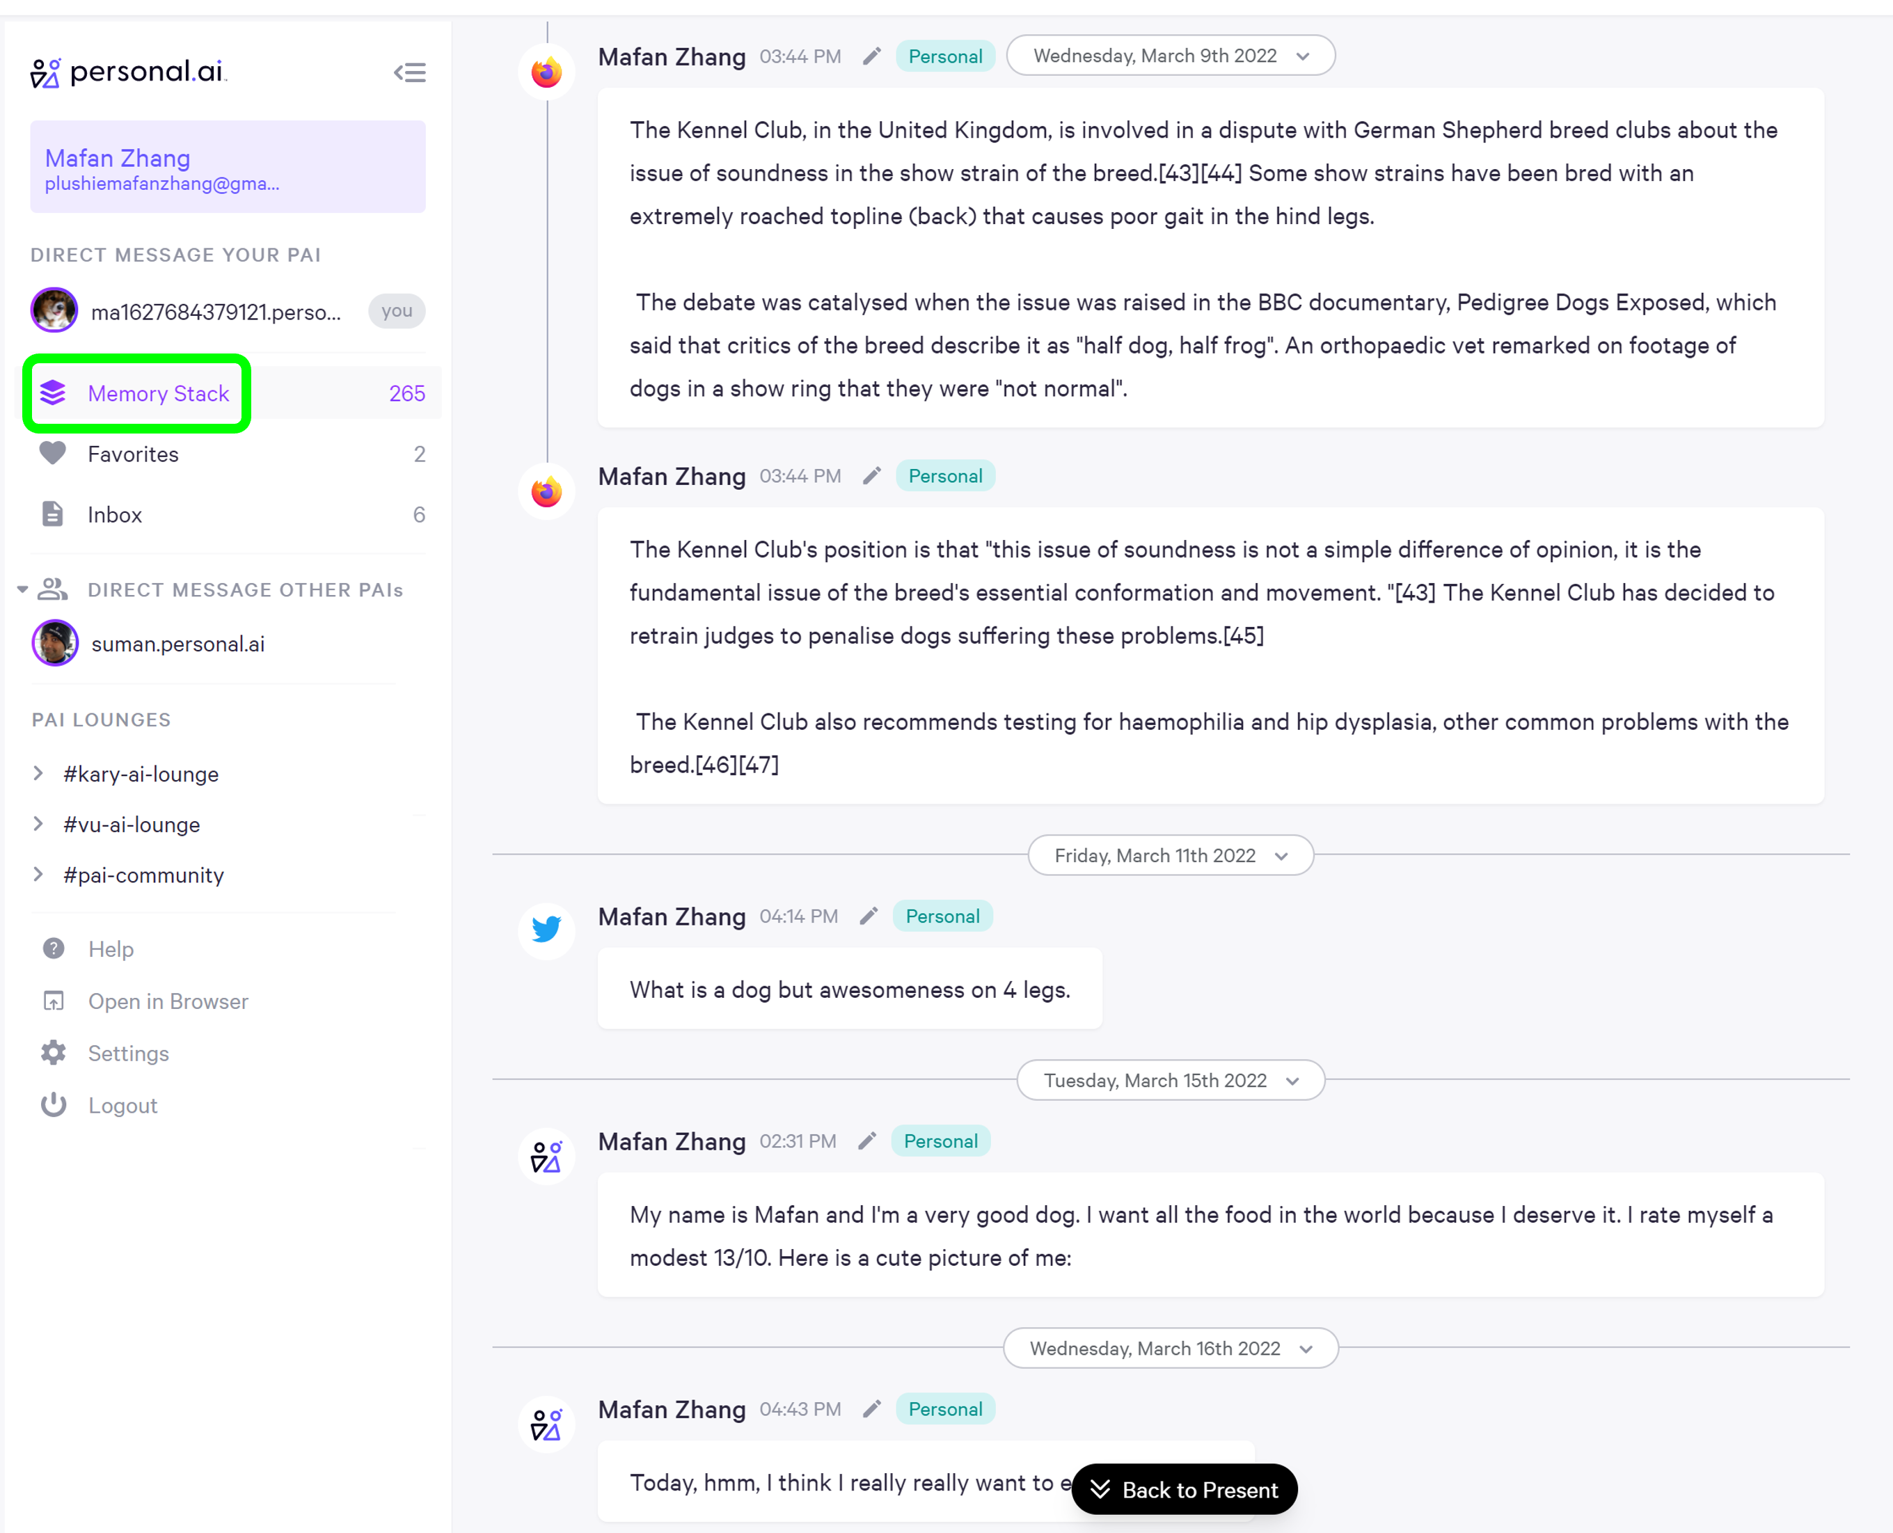The width and height of the screenshot is (1893, 1533).
Task: Click Personal tag on 02:31 PM message
Action: (x=940, y=1141)
